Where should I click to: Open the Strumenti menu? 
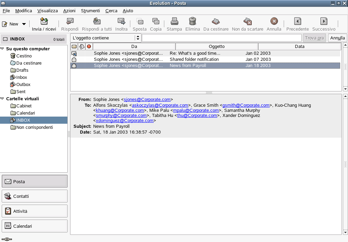point(90,11)
